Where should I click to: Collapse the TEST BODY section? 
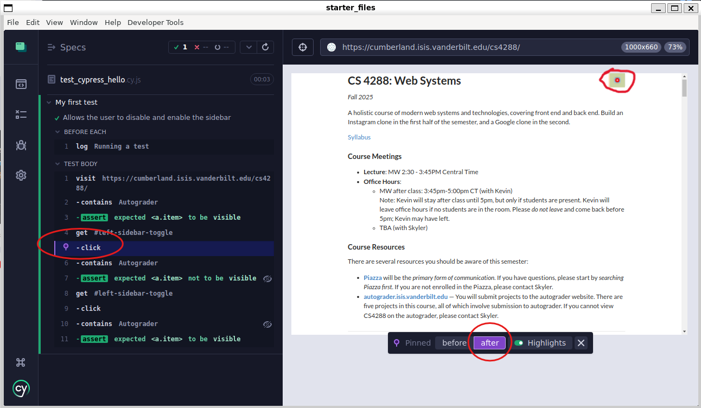pyautogui.click(x=58, y=164)
